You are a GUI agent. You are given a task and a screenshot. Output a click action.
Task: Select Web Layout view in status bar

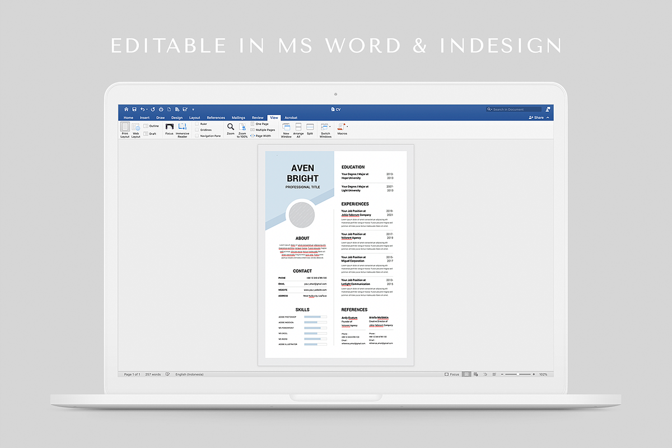476,374
